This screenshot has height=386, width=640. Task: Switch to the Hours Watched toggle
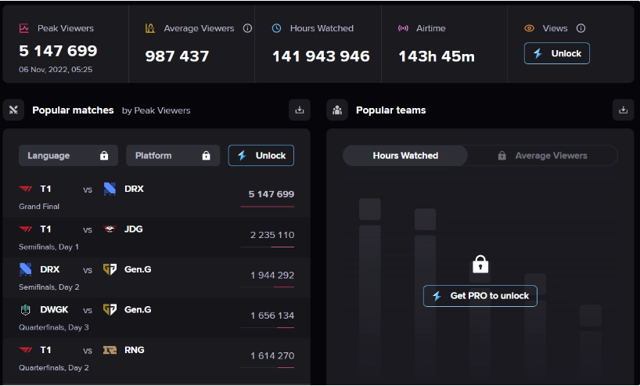tap(405, 156)
